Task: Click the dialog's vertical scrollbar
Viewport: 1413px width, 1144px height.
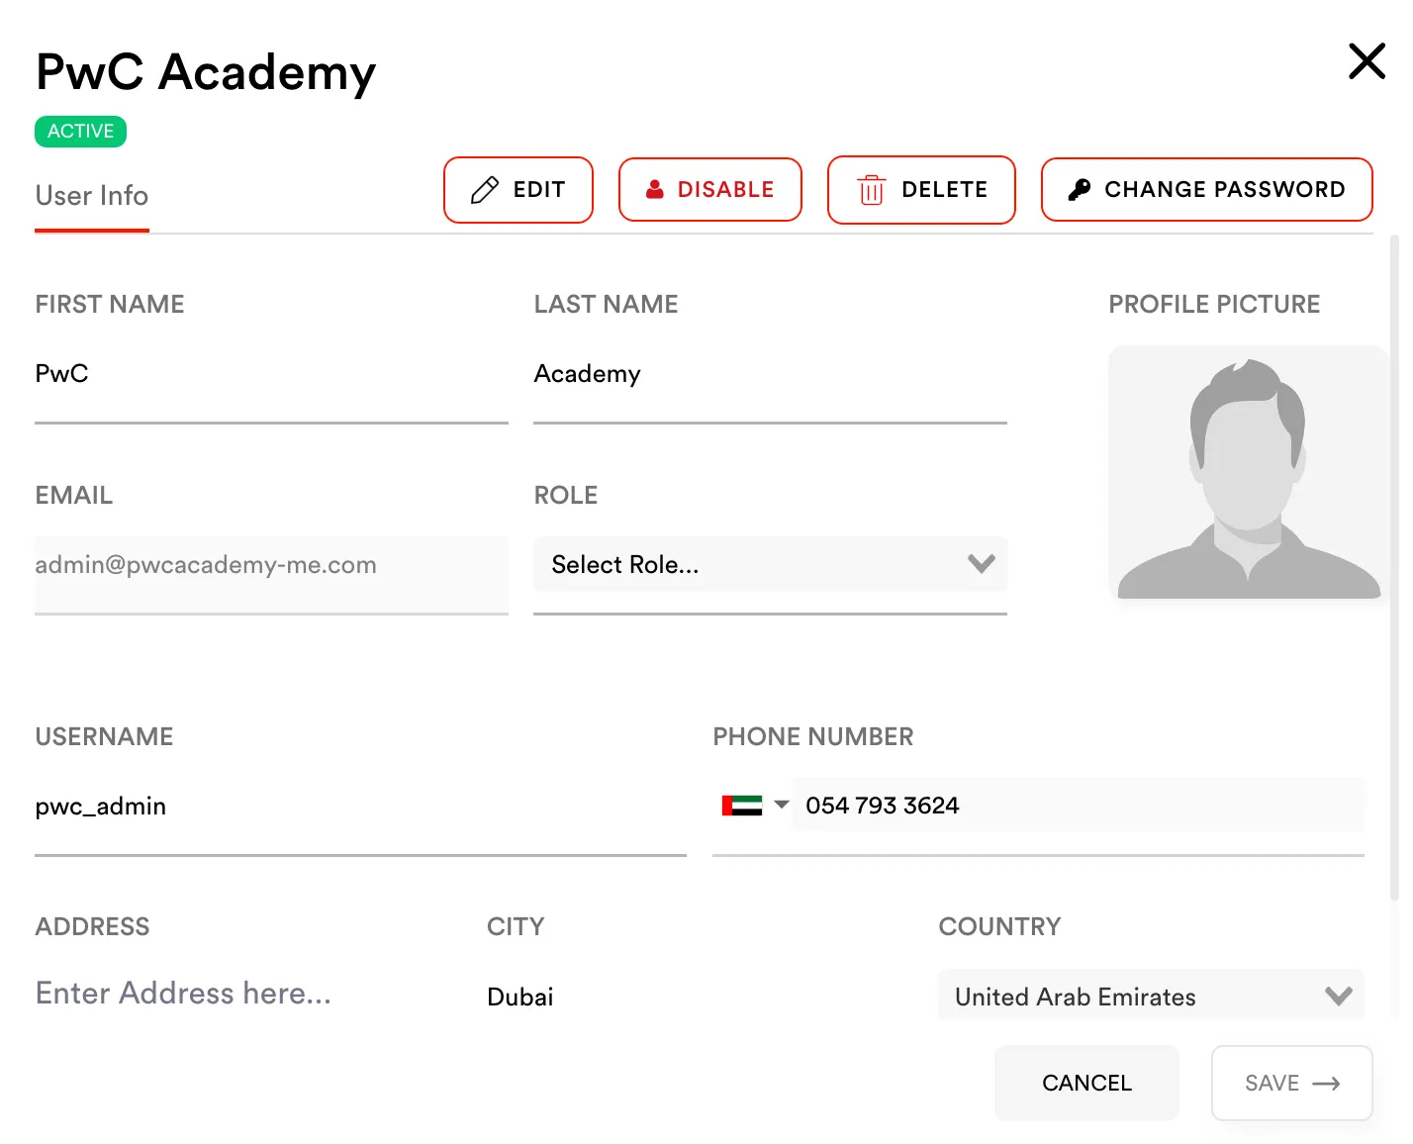Action: [1394, 566]
